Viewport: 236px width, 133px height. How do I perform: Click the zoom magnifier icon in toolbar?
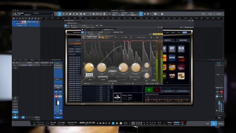[101, 14]
